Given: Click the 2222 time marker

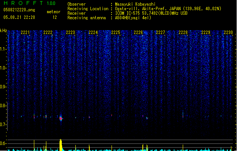Looking at the screenshot, I should [48, 32].
